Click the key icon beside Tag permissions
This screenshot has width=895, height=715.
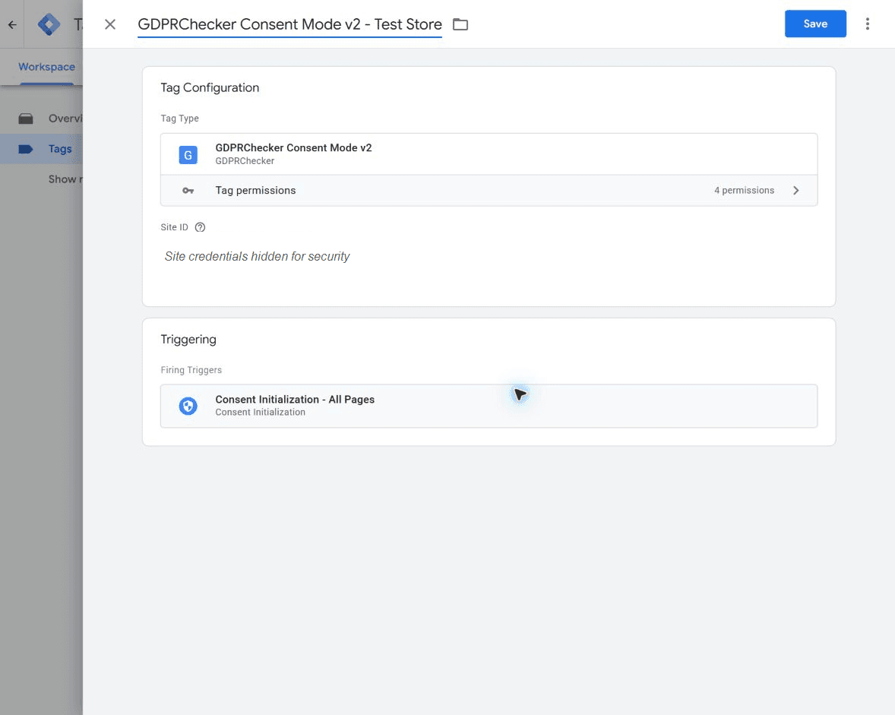coord(188,191)
